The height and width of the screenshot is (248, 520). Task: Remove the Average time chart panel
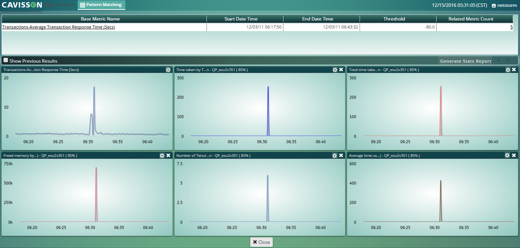tap(514, 156)
